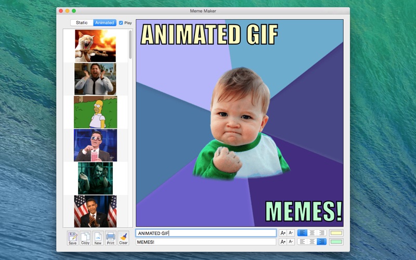
Task: Open the yellow top text color swatch
Action: 336,233
